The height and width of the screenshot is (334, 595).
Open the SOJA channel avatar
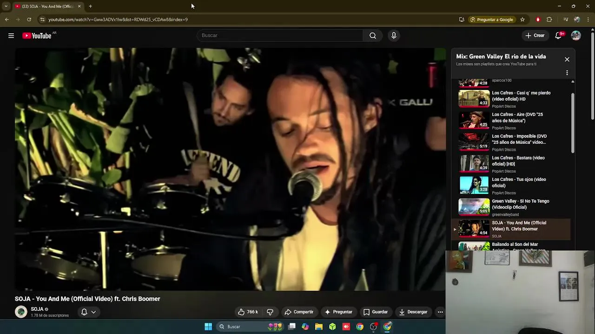[21, 312]
